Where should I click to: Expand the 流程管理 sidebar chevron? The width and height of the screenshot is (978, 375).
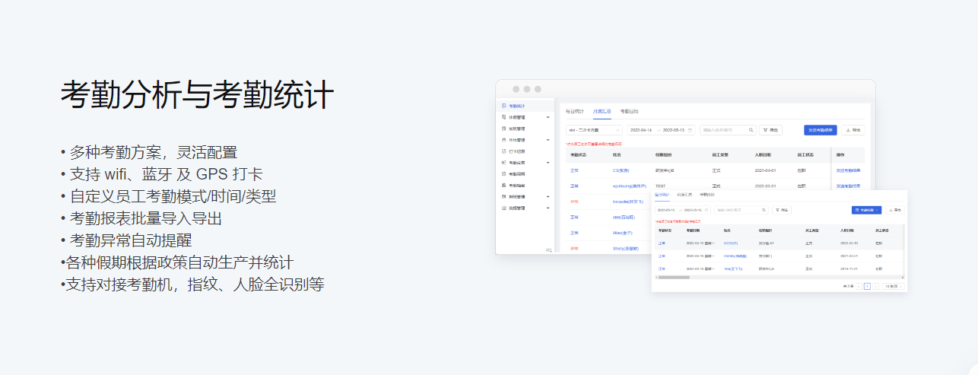[548, 208]
